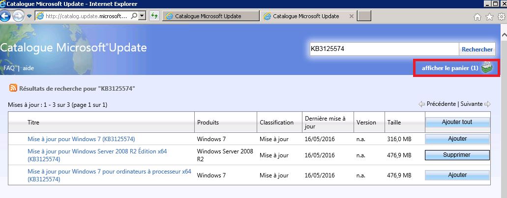Open Internet Explorer tools gear icon
The image size is (507, 198).
pyautogui.click(x=502, y=17)
